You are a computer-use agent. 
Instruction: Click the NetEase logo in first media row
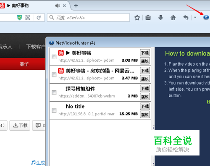coord(61,53)
